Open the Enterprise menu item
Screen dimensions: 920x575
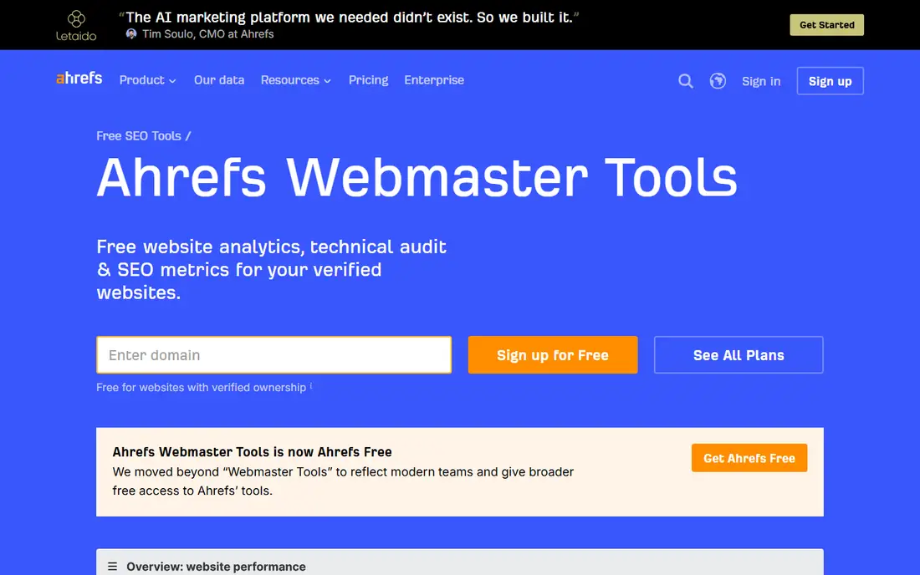434,80
